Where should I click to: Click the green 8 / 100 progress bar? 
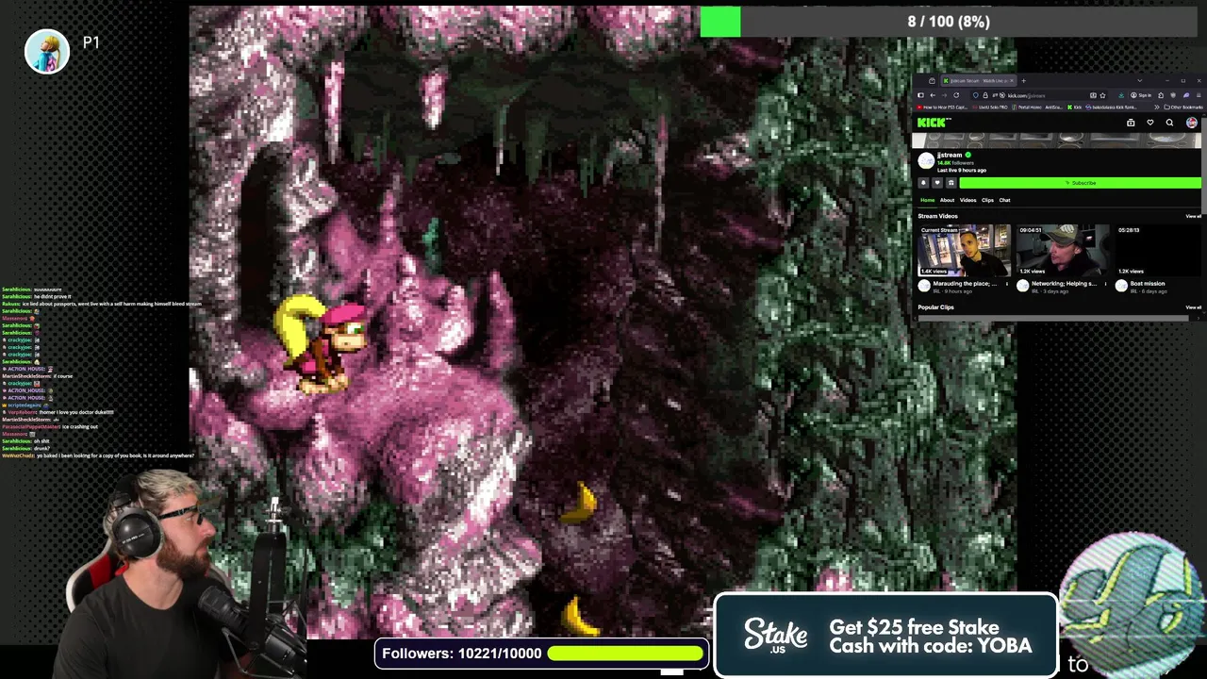[949, 21]
